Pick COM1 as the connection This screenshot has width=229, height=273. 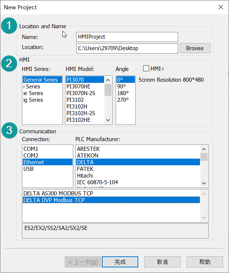(x=31, y=149)
